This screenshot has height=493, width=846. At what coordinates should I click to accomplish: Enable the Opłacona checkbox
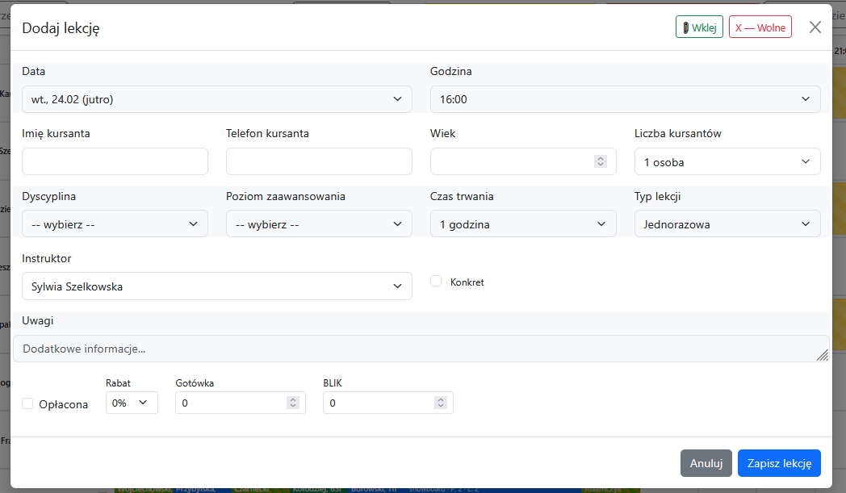pos(28,403)
